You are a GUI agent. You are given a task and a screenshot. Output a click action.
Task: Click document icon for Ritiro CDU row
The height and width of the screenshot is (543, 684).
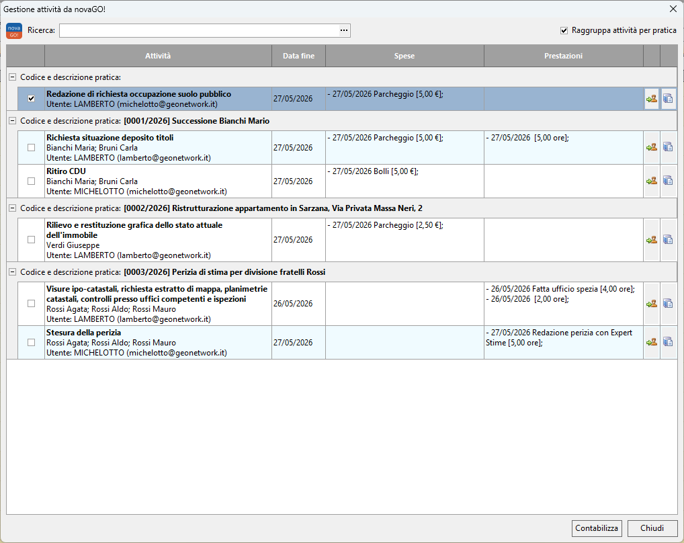click(x=668, y=181)
